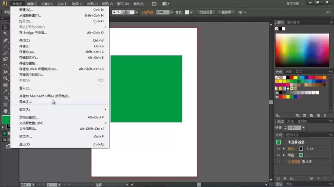Viewport: 334px width, 187px height.
Task: Open the Swatches panel flyout menu icon
Action: 331,72
